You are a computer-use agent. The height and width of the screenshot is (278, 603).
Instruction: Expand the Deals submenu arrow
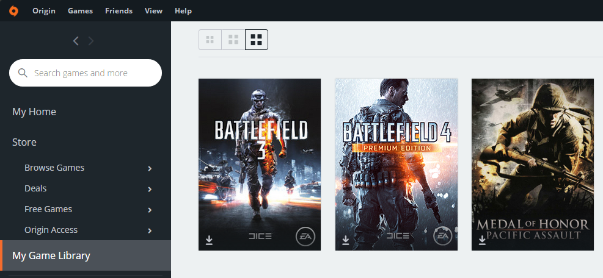click(150, 189)
